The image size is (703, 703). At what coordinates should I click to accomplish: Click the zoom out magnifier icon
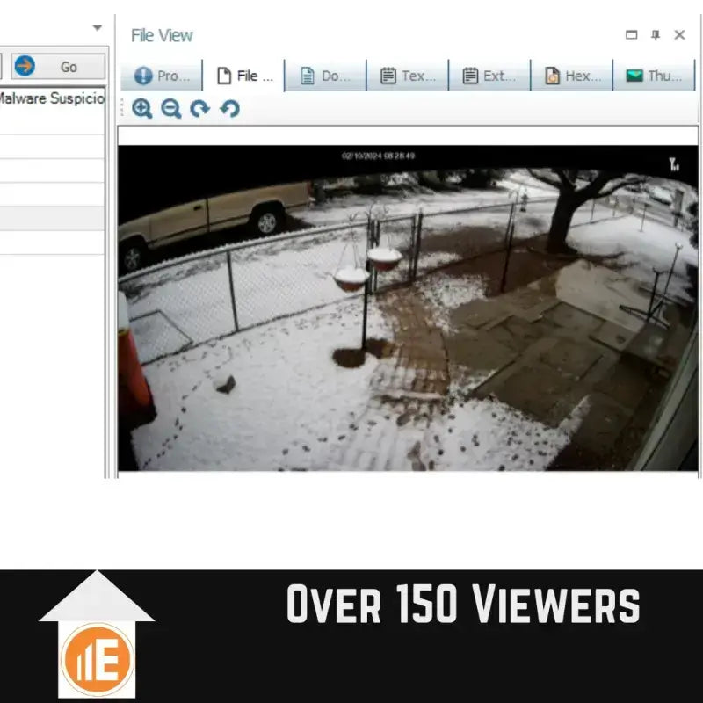click(x=170, y=109)
